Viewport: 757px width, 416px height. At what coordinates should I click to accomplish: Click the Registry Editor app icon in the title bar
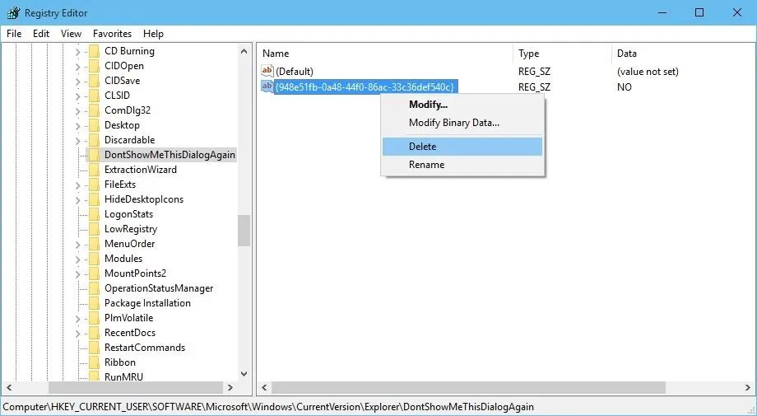pyautogui.click(x=13, y=12)
